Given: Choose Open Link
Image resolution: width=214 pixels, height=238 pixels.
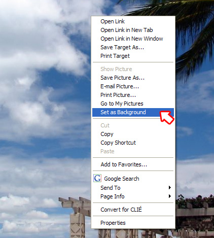Looking at the screenshot, I should tap(133, 21).
